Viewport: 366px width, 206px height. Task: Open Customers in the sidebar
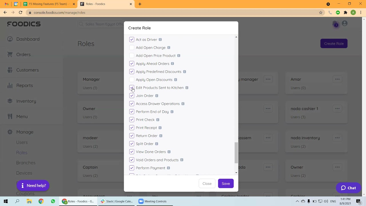(x=27, y=70)
